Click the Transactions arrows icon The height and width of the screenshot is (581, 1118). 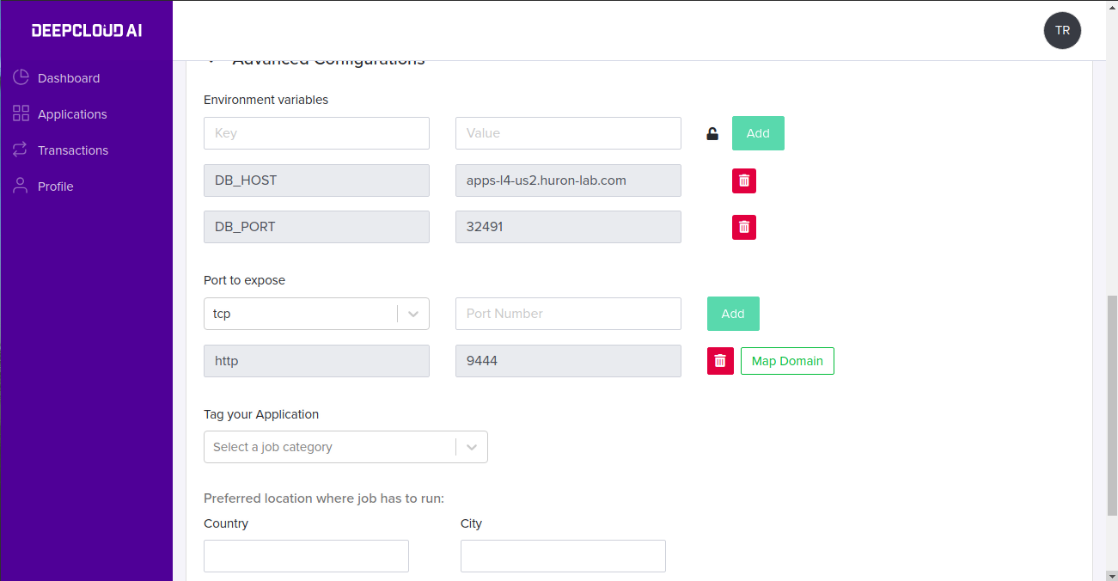tap(21, 150)
